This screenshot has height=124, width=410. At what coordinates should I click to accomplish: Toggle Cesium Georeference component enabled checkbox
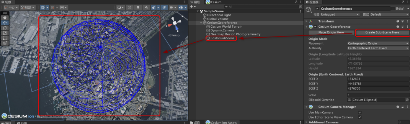316,27
